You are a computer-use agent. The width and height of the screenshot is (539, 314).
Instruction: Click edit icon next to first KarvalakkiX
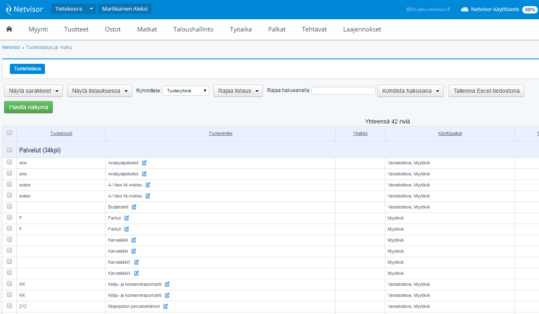coord(136,262)
